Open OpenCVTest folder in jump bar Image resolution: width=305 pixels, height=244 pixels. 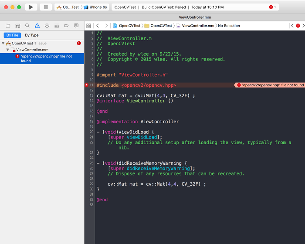(x=158, y=26)
